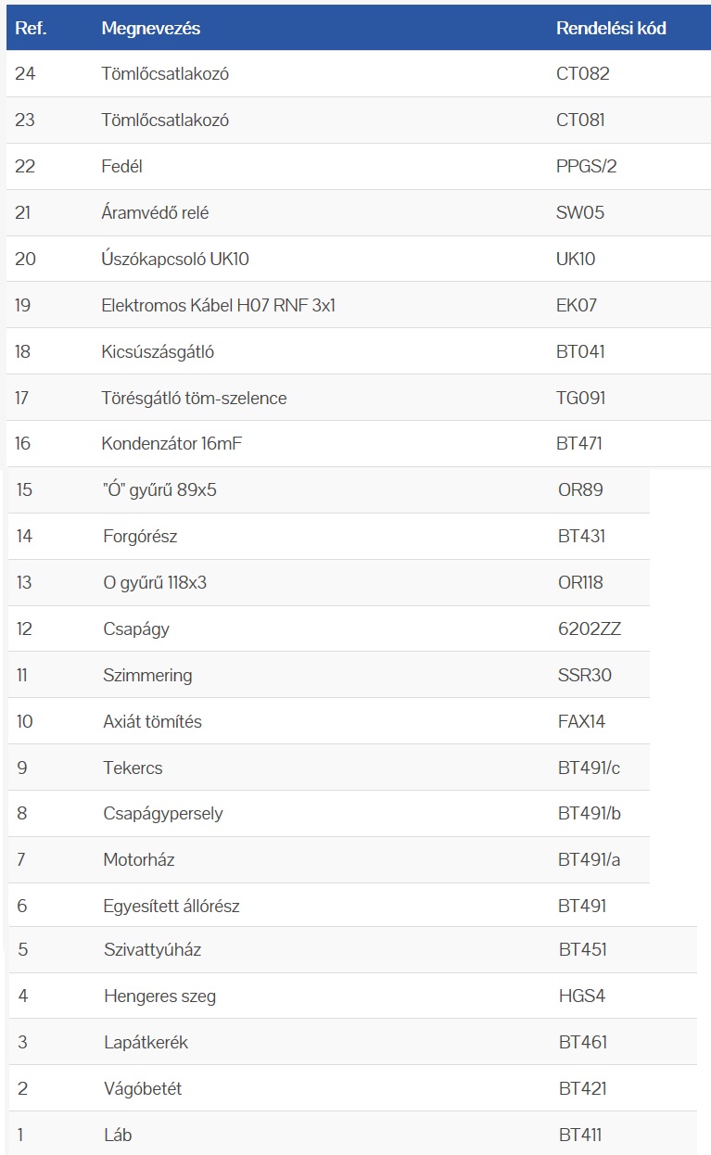Select order code CT082

pos(582,74)
